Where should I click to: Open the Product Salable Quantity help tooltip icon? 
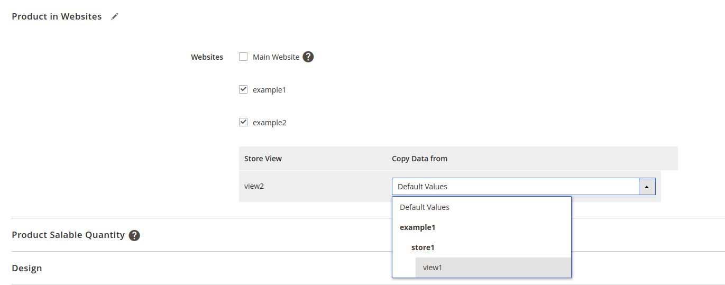134,235
